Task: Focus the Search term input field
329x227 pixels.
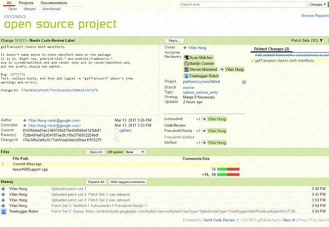Action: click(x=243, y=5)
